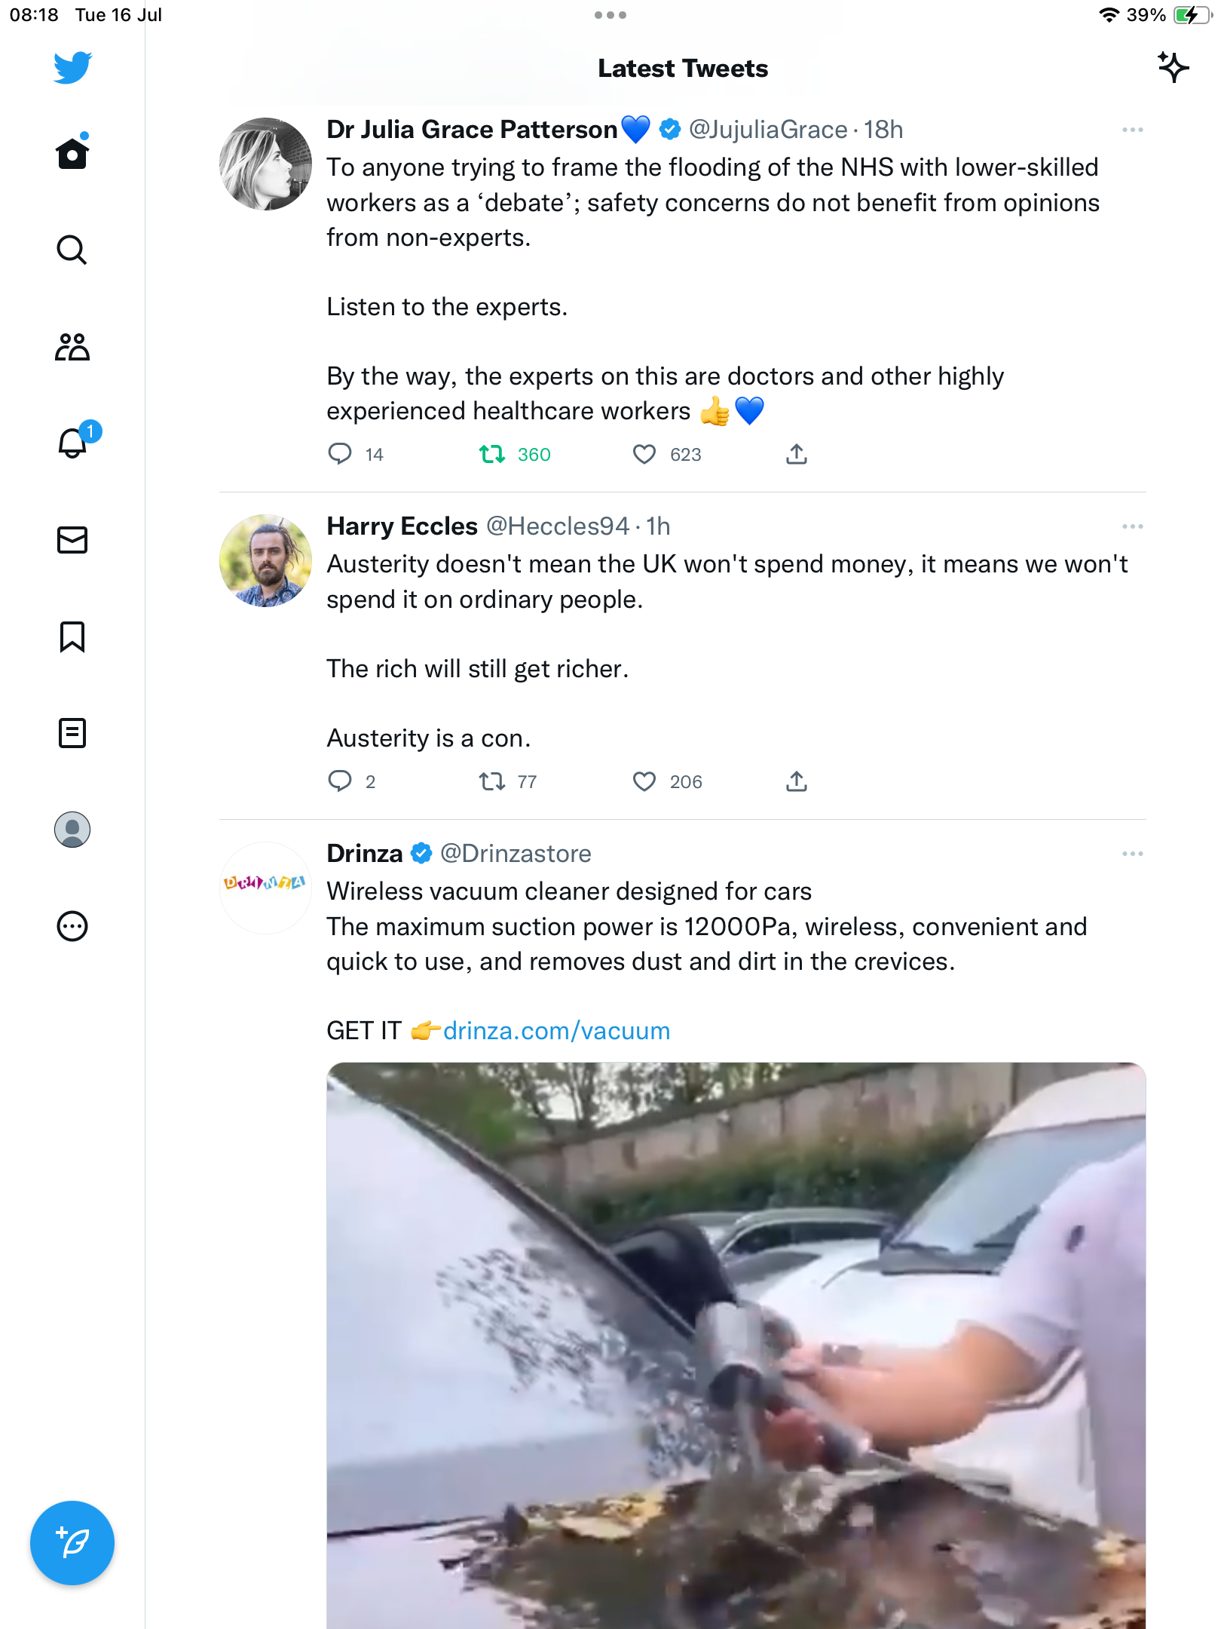Follow the drinza.com/vacuum link
Screen dimensions: 1221x1629
coord(556,1030)
